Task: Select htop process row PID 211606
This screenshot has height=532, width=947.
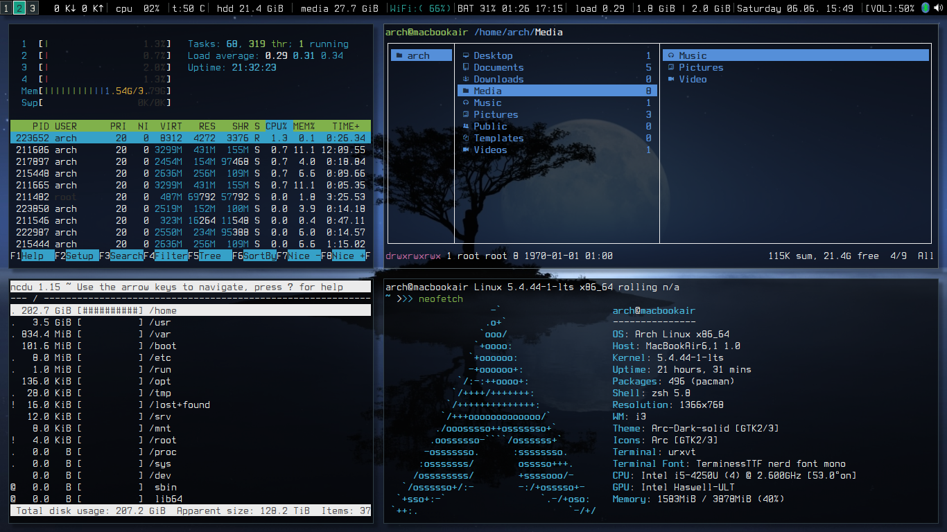Action: [x=191, y=150]
